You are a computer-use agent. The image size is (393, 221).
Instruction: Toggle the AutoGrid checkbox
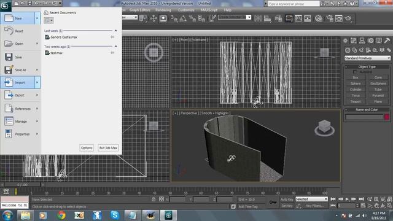[355, 72]
